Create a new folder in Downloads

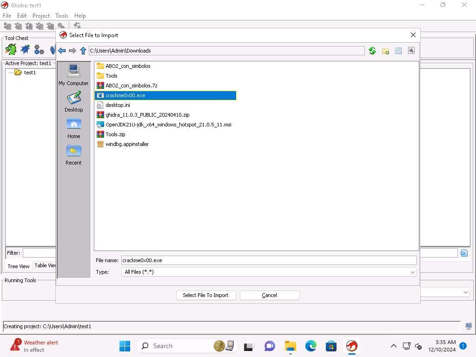click(385, 51)
